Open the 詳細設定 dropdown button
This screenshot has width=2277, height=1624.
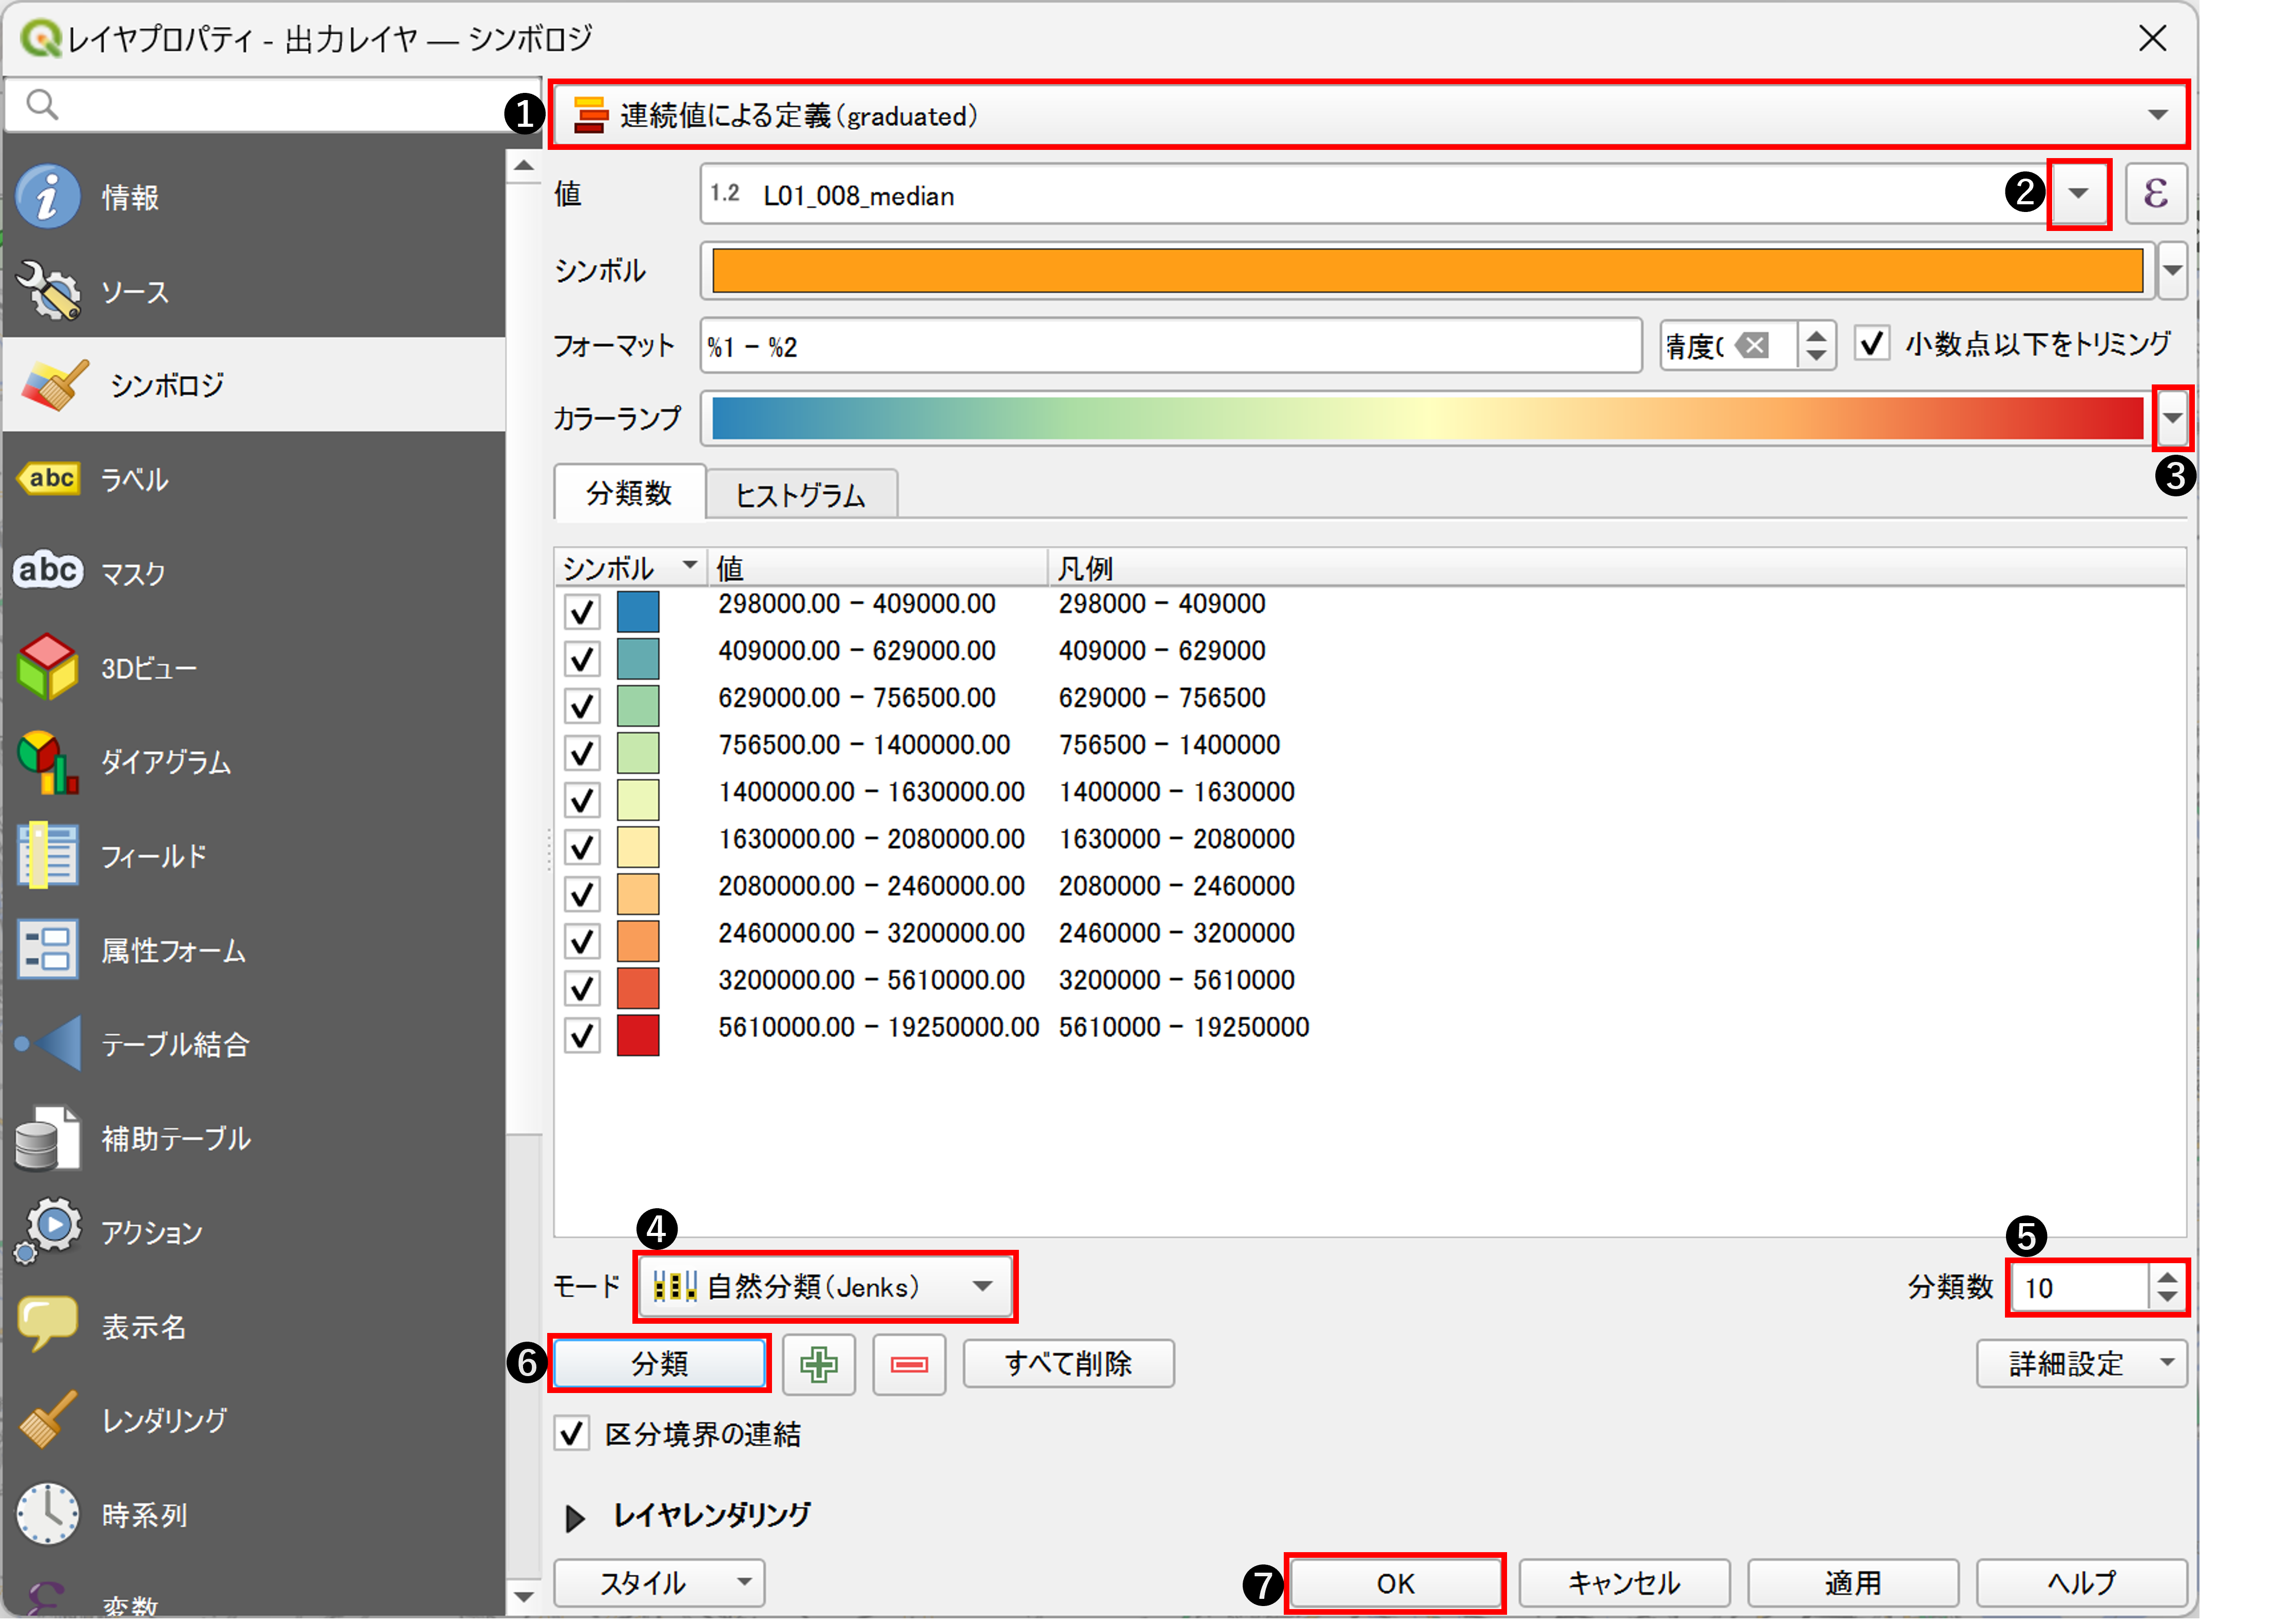click(x=2081, y=1363)
